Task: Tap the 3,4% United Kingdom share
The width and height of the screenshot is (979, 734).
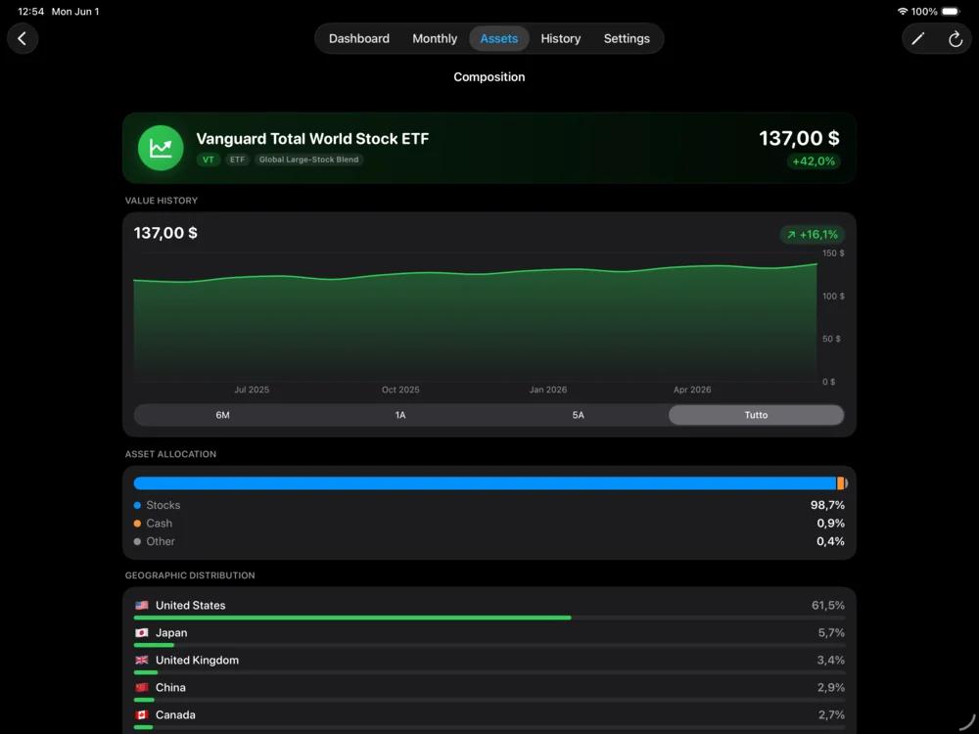Action: (x=831, y=661)
